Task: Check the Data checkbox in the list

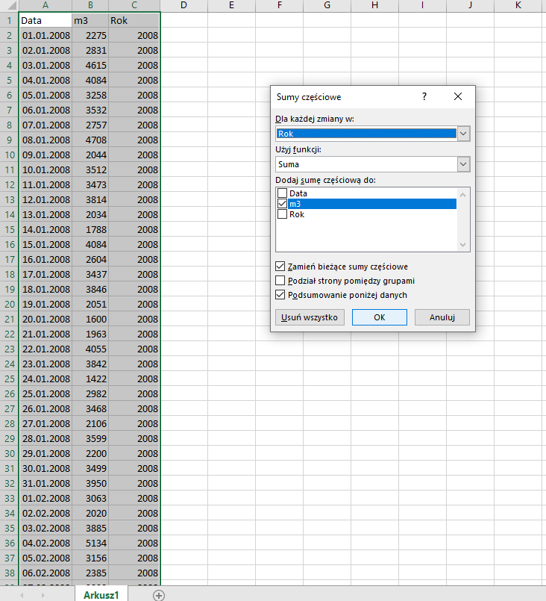Action: (282, 193)
